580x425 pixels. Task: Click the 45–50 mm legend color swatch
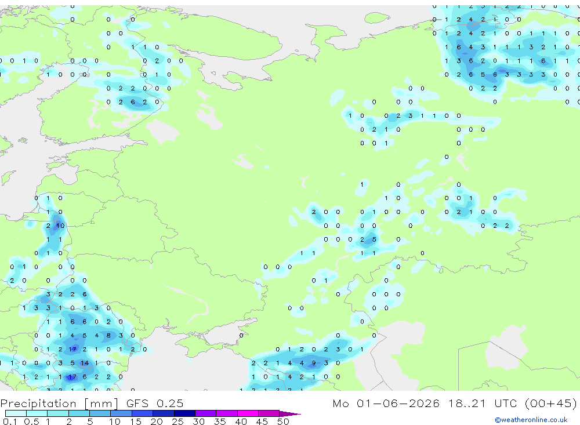[269, 413]
